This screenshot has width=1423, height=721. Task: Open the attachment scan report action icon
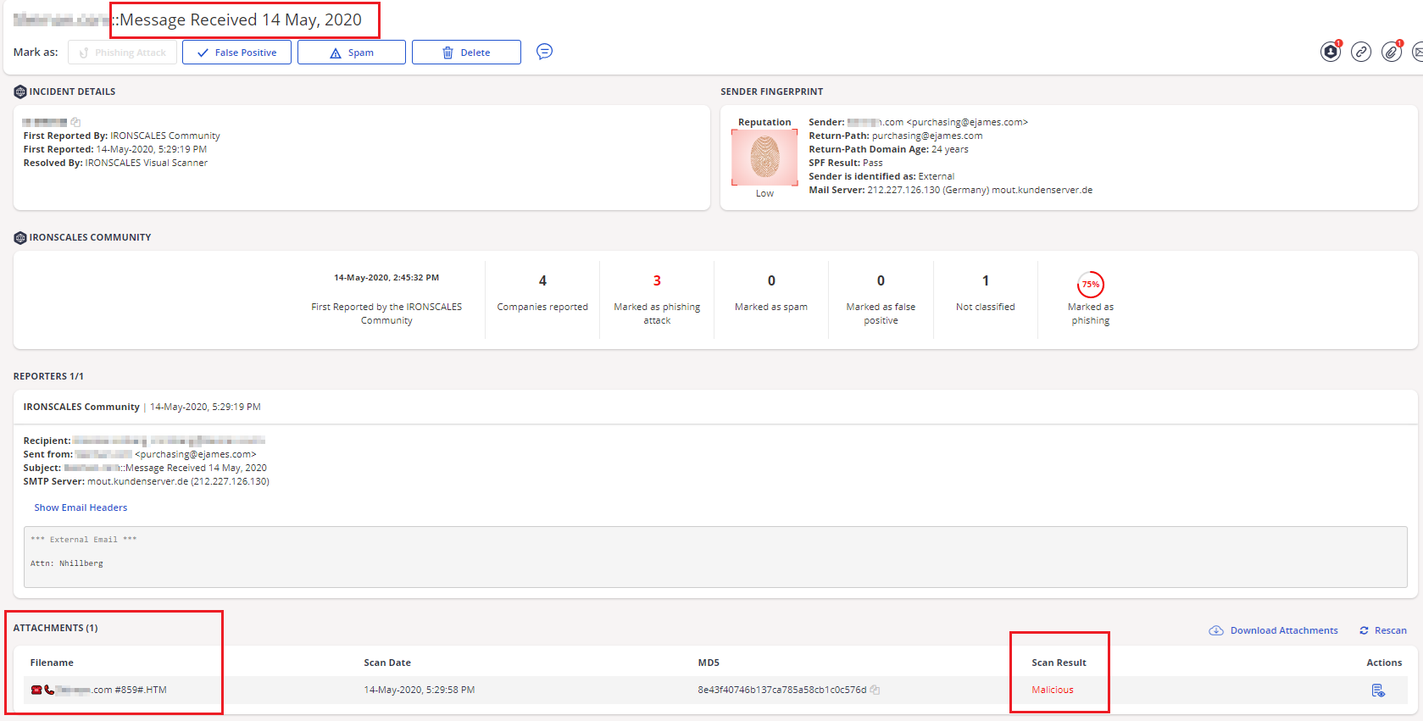coord(1378,690)
